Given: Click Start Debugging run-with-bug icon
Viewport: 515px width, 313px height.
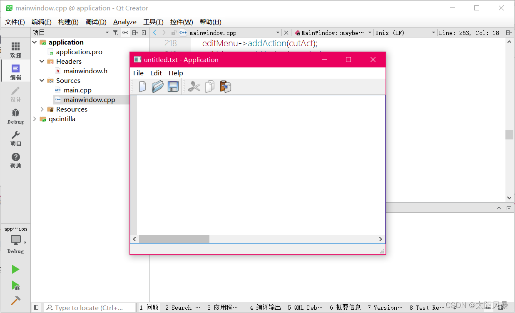Looking at the screenshot, I should (15, 285).
